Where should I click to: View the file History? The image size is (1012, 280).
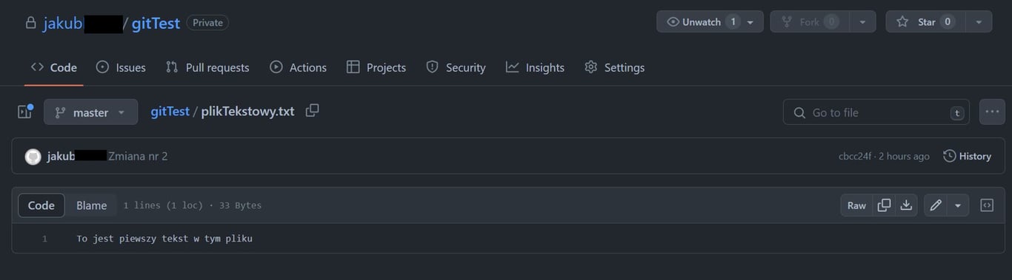pyautogui.click(x=967, y=156)
